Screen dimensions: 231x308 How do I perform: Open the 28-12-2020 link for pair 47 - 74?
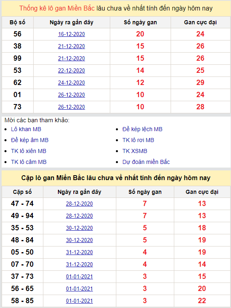[79, 204]
